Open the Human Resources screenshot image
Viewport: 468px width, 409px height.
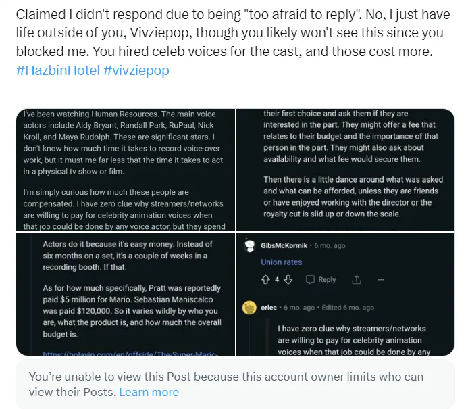pos(126,169)
